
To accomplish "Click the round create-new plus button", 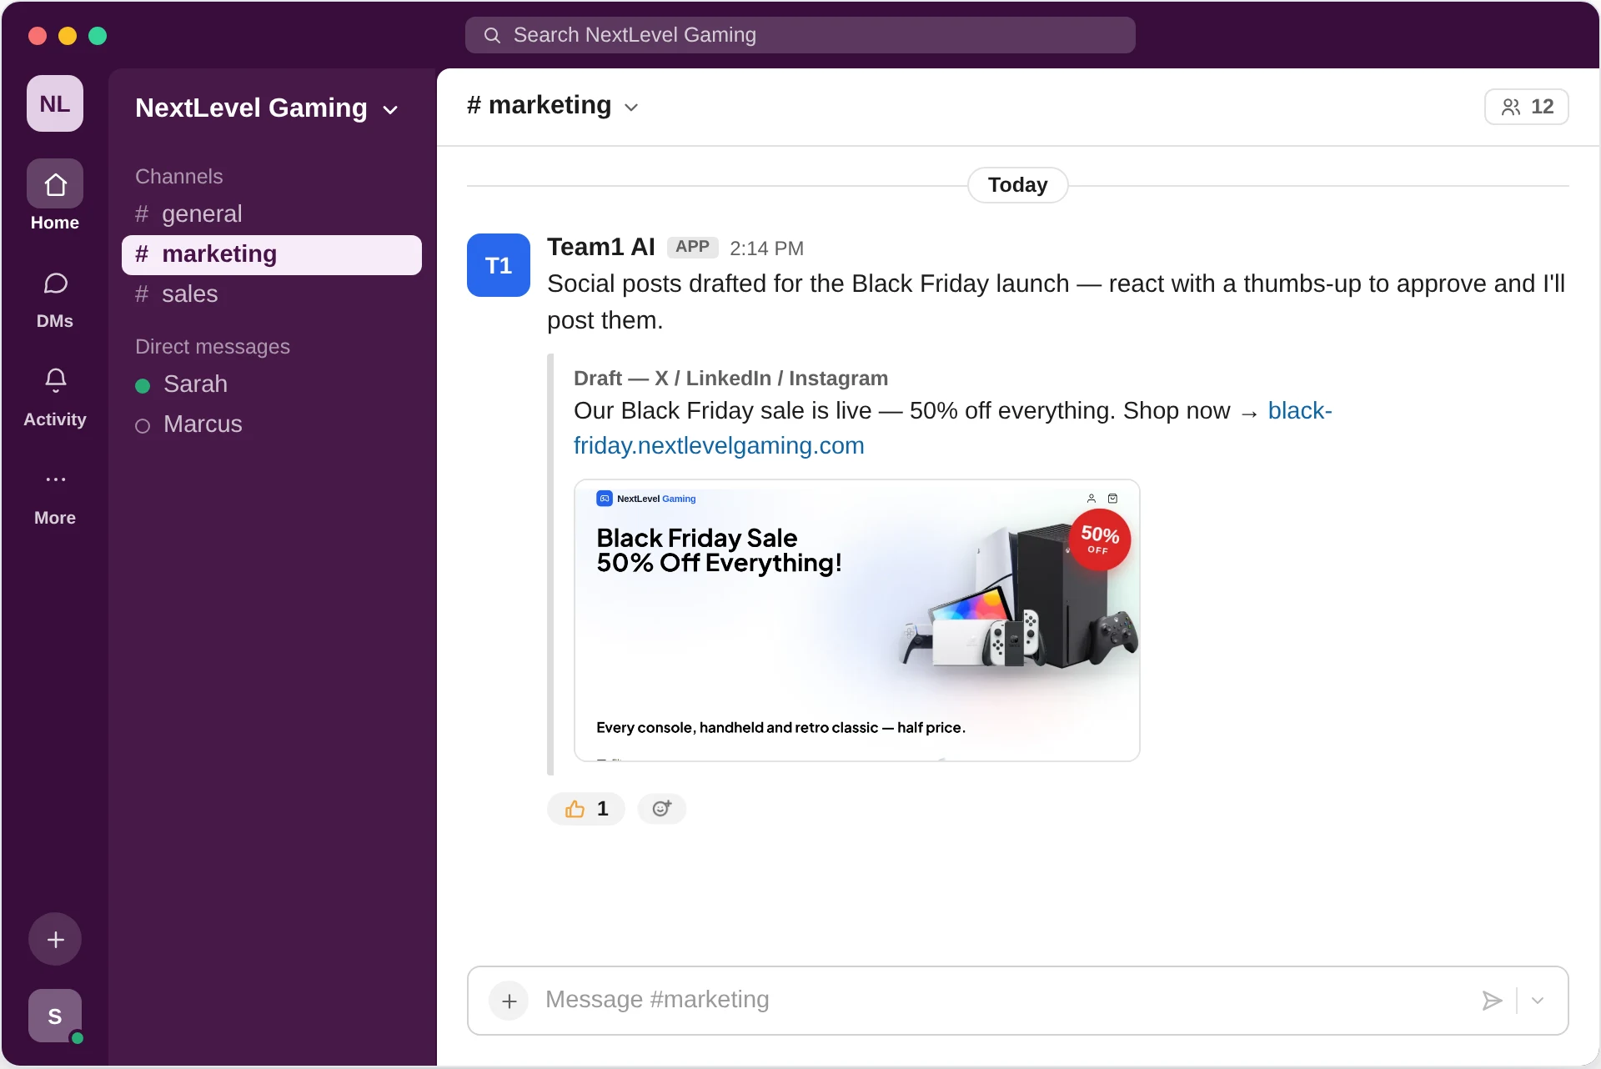I will point(55,940).
